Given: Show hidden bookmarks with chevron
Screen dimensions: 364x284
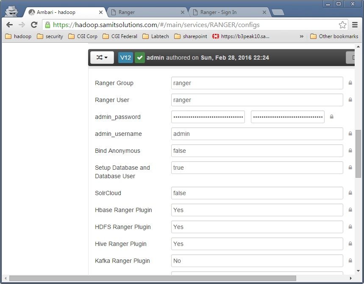Looking at the screenshot, I should [x=302, y=36].
